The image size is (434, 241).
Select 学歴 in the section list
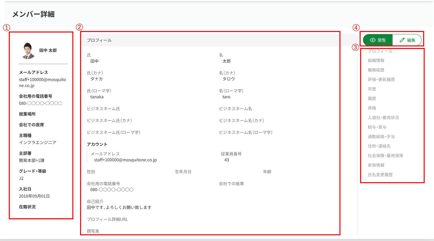(x=372, y=89)
